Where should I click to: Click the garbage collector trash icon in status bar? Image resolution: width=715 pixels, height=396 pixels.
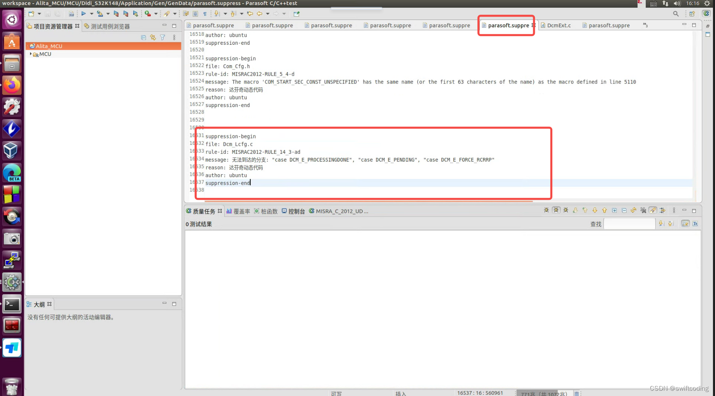576,394
